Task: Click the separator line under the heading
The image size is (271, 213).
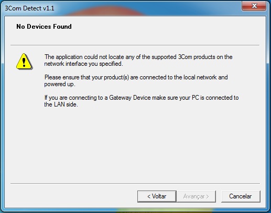Action: 135,45
